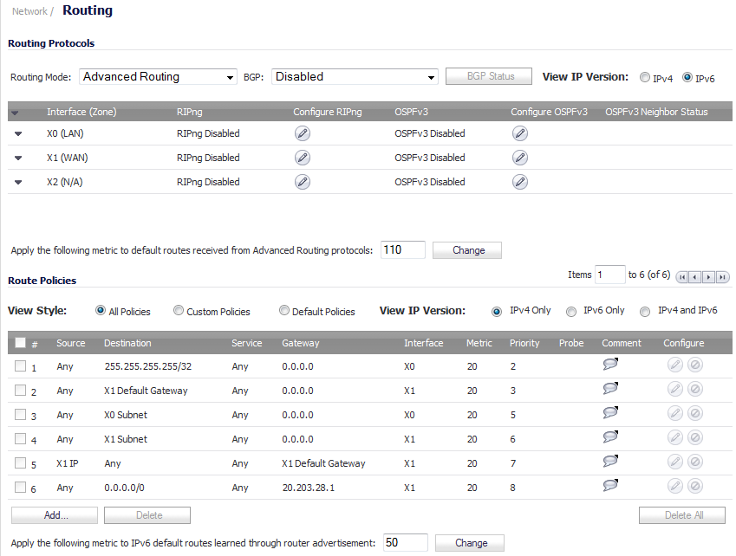Open the Routing Mode dropdown
736x556 pixels.
coord(158,77)
